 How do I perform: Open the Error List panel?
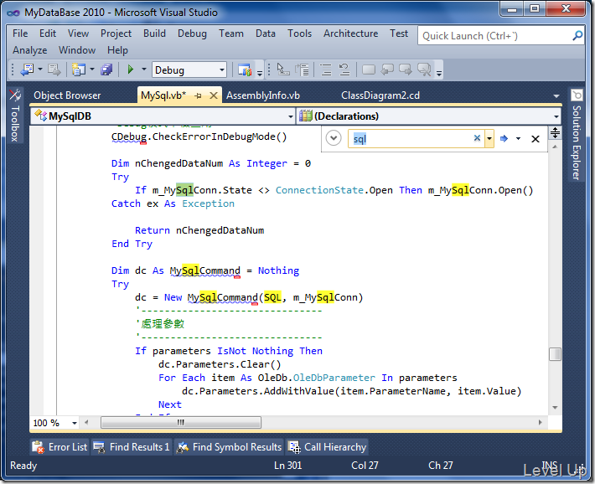(x=59, y=447)
